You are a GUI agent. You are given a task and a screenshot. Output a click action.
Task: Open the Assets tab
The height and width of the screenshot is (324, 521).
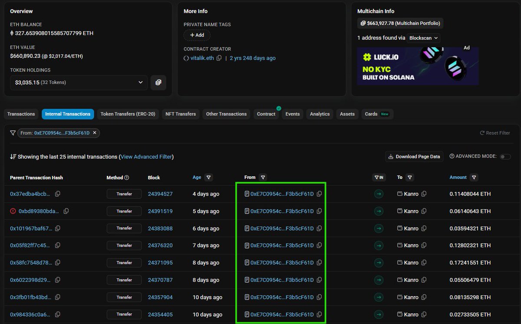click(x=347, y=114)
